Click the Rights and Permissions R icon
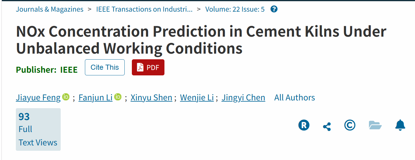The height and width of the screenshot is (160, 415). coord(304,125)
